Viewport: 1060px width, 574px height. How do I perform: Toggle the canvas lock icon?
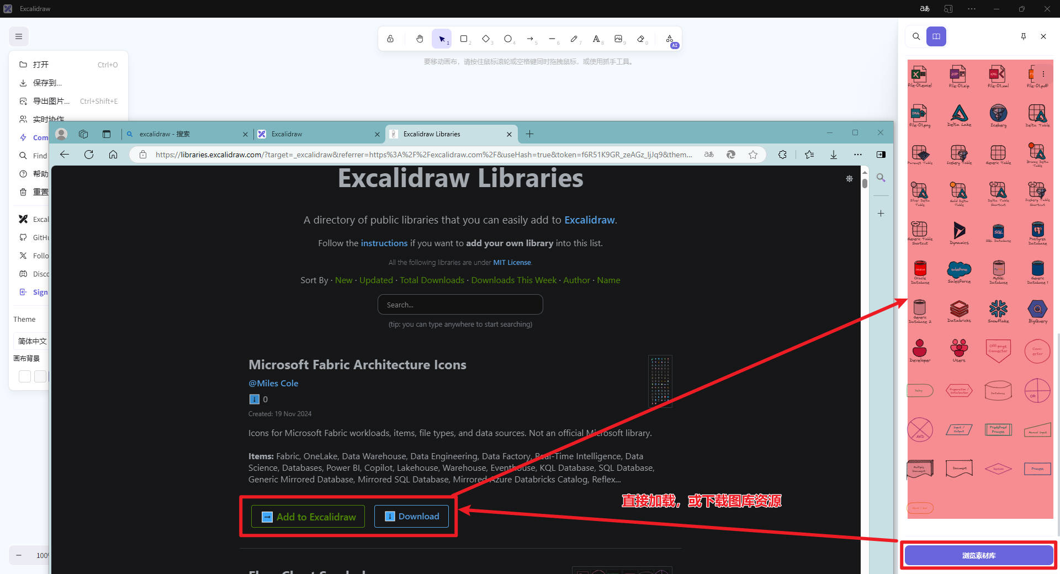(x=390, y=39)
